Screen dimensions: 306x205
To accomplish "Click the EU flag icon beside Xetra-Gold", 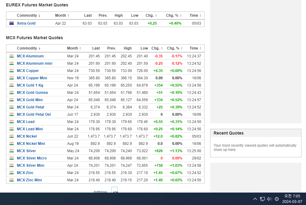I will (12, 23).
